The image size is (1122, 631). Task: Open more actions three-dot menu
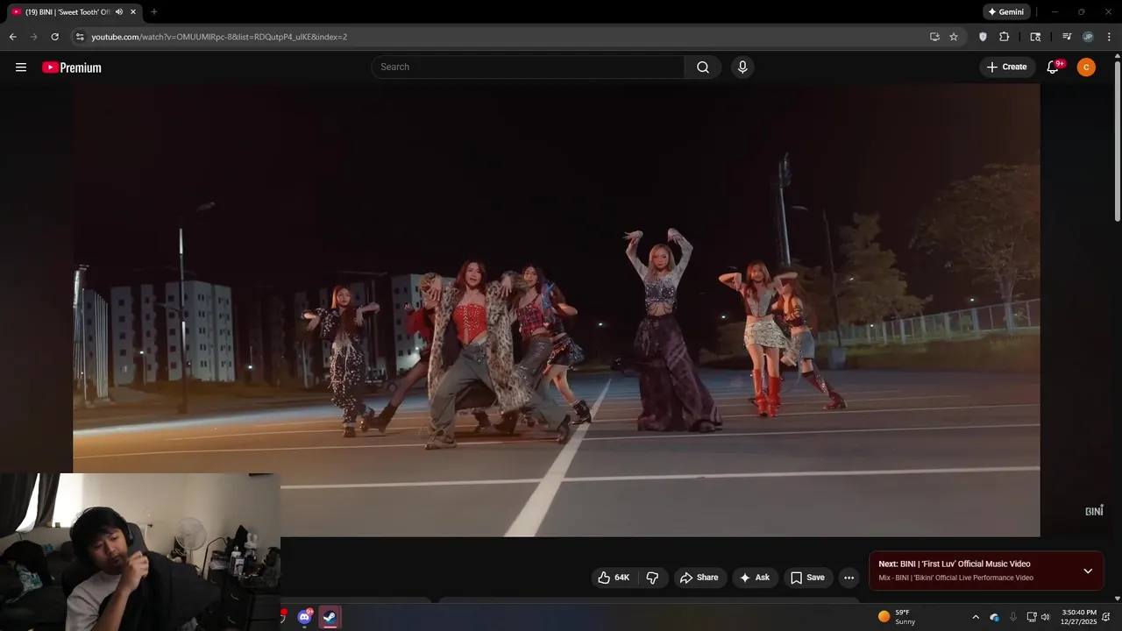click(849, 578)
